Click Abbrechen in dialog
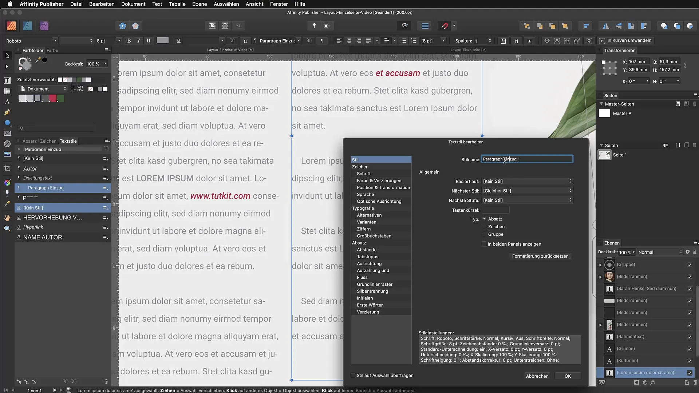 [x=537, y=376]
